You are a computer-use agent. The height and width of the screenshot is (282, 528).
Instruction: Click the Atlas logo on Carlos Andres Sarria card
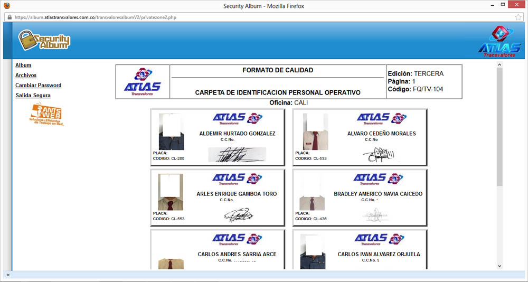coord(238,240)
